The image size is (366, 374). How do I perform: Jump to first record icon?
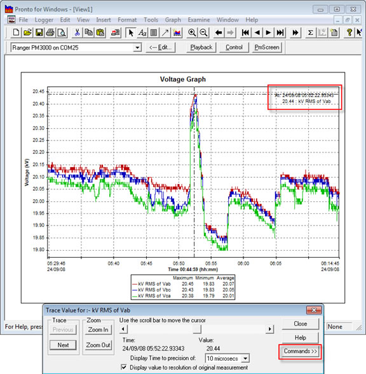pyautogui.click(x=245, y=32)
